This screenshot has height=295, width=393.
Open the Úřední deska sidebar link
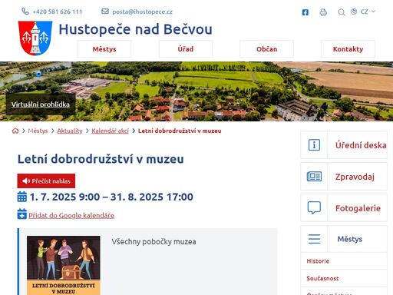361,145
